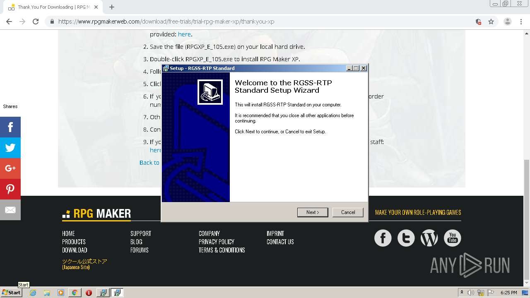530x298 pixels.
Task: Pin page on Pinterest via sidebar
Action: pos(10,189)
